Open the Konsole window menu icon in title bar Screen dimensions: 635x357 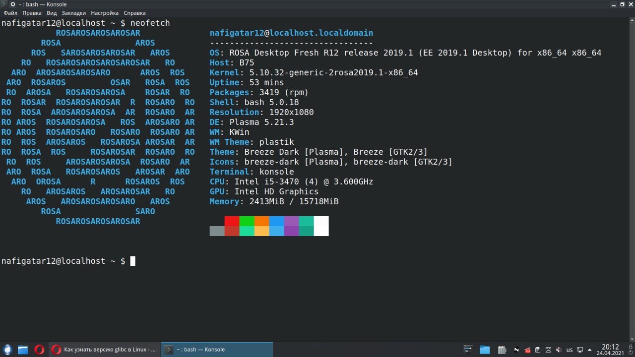pos(4,4)
